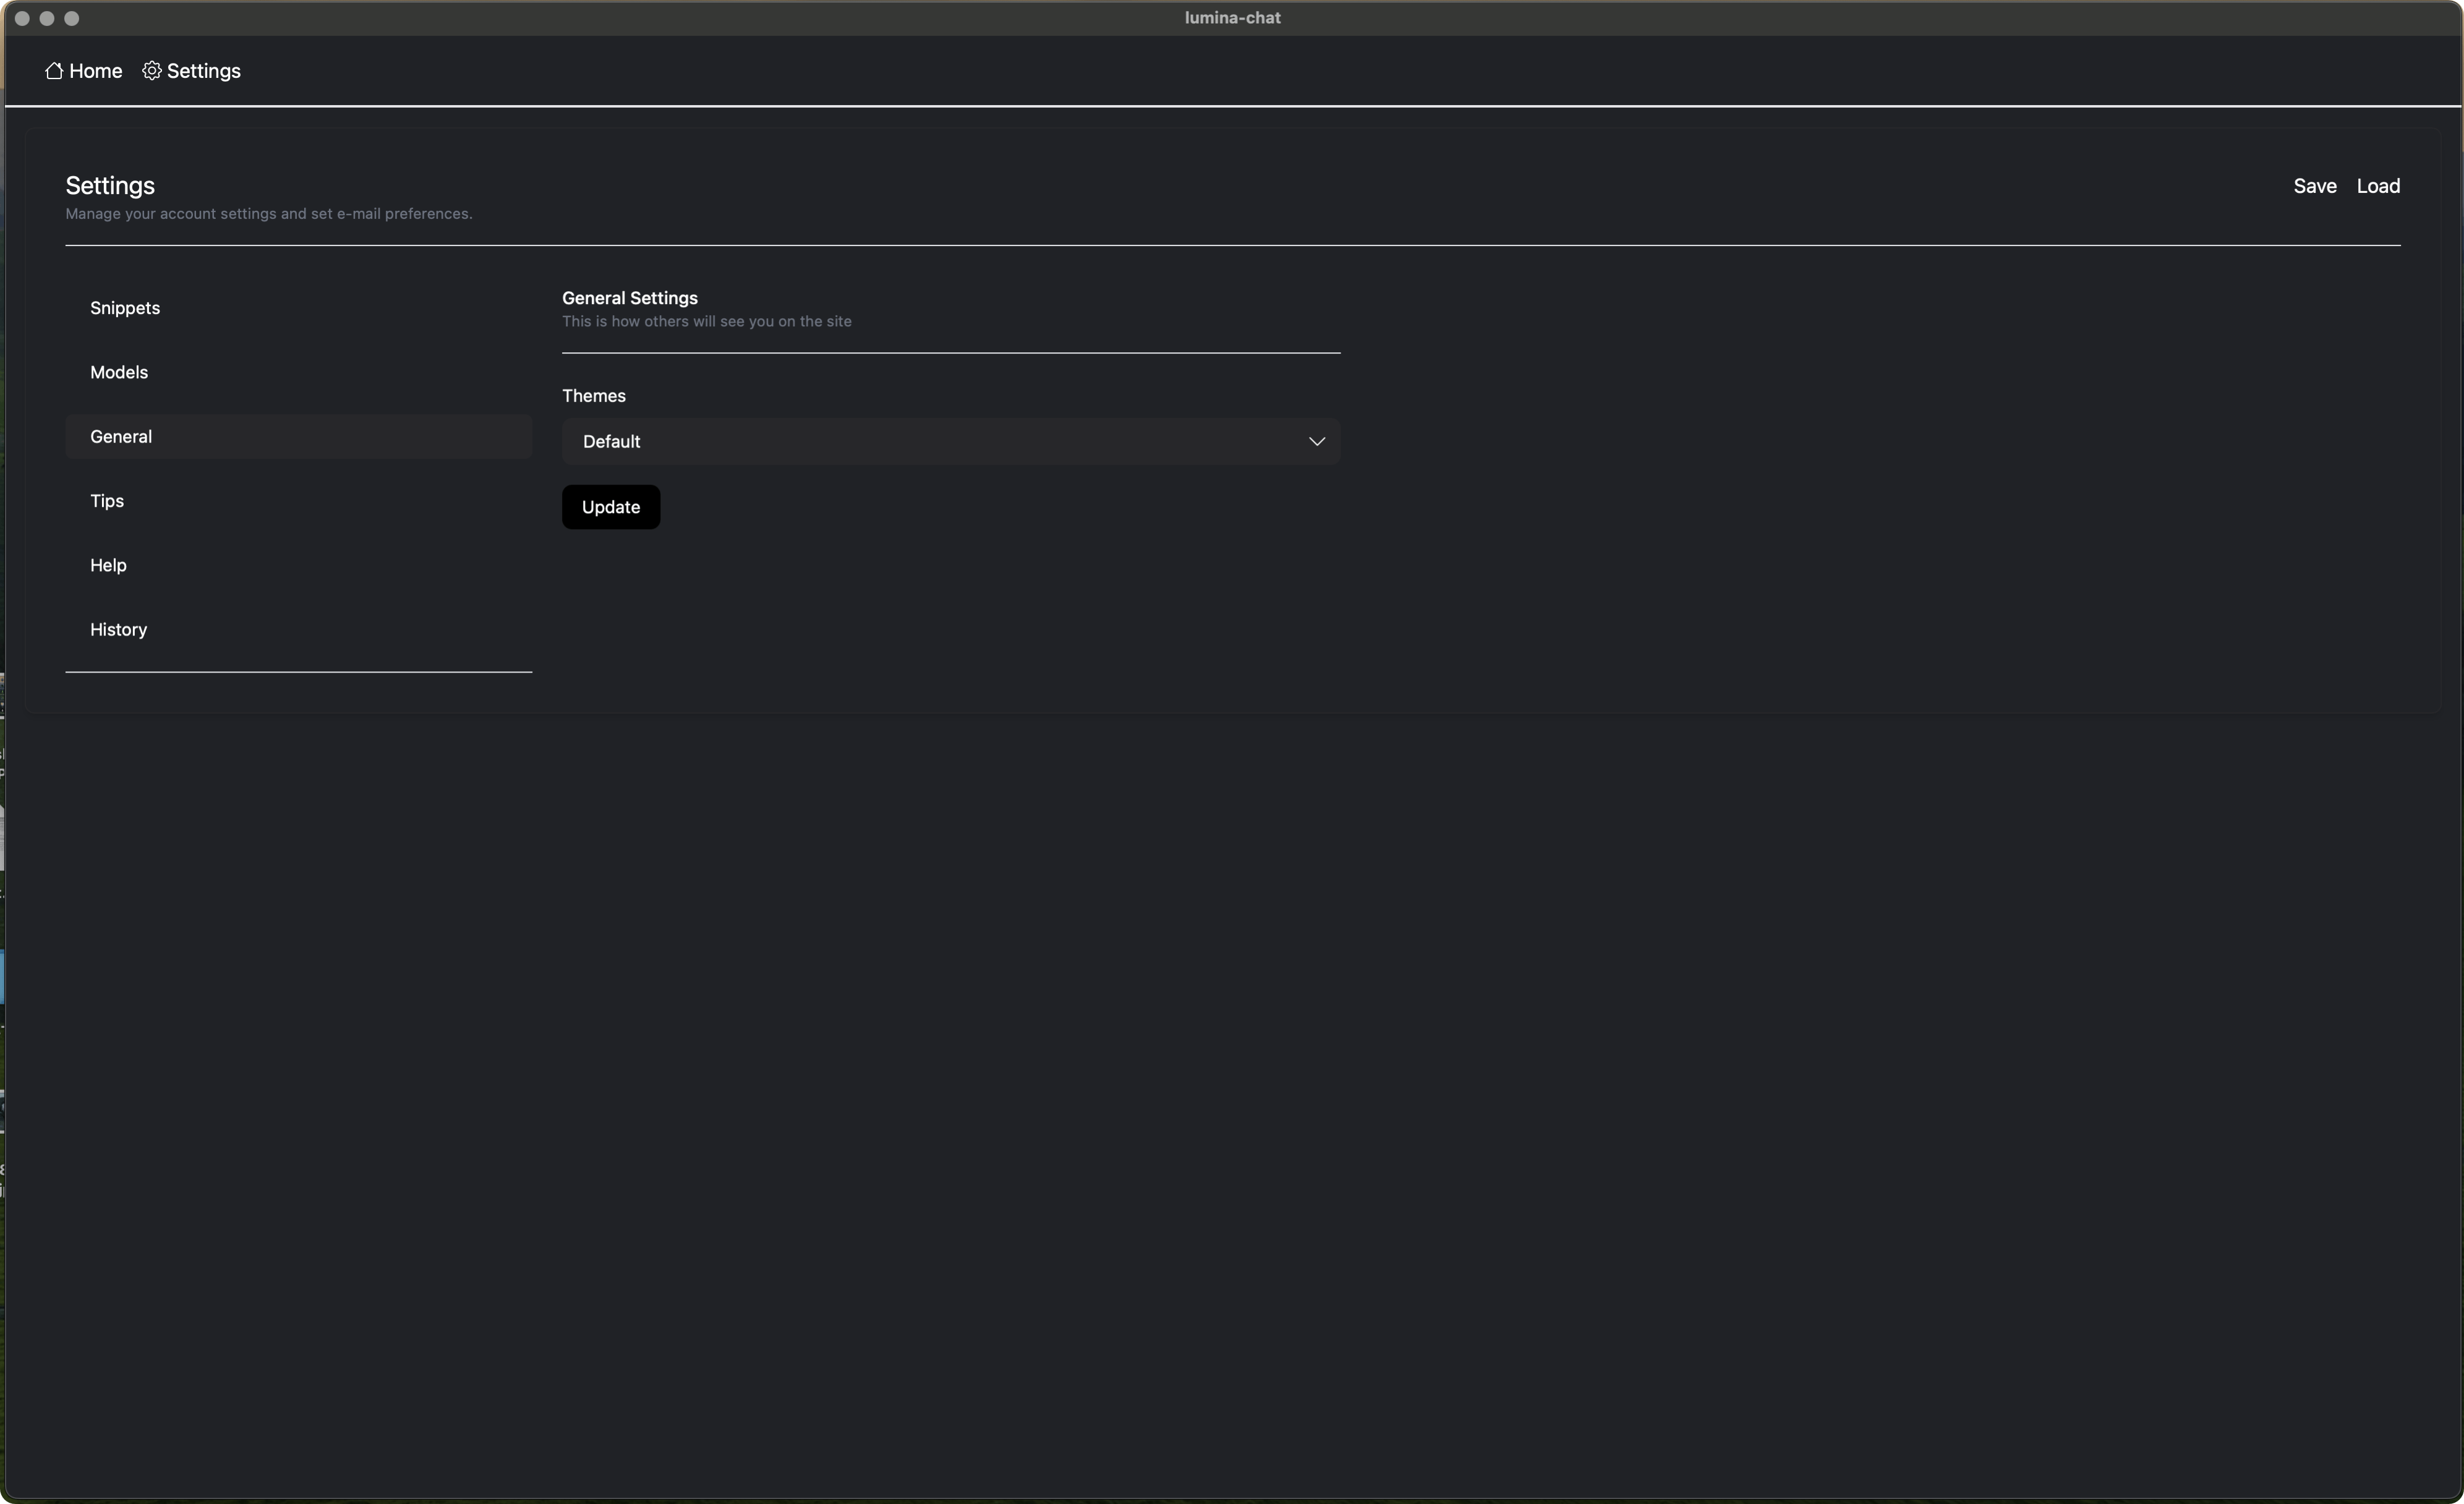Viewport: 2464px width, 1504px height.
Task: Switch to the Snippets section
Action: [298, 308]
